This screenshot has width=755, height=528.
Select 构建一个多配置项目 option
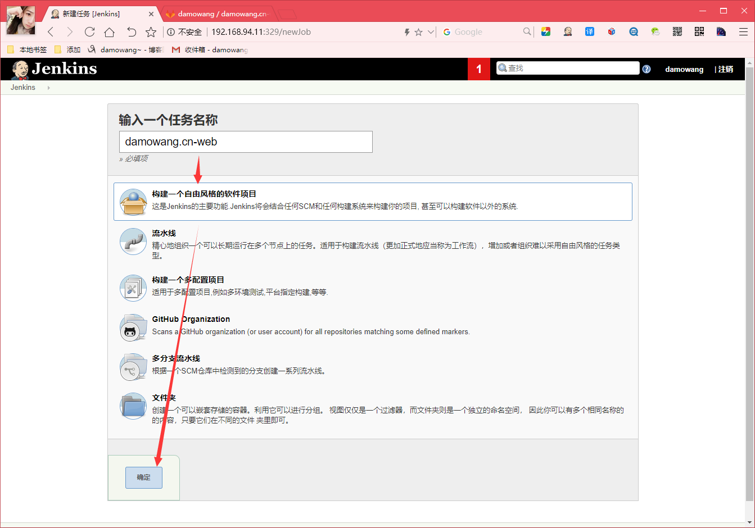click(x=373, y=288)
